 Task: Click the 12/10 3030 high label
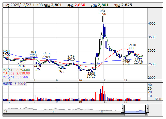pyautogui.click(x=131, y=46)
